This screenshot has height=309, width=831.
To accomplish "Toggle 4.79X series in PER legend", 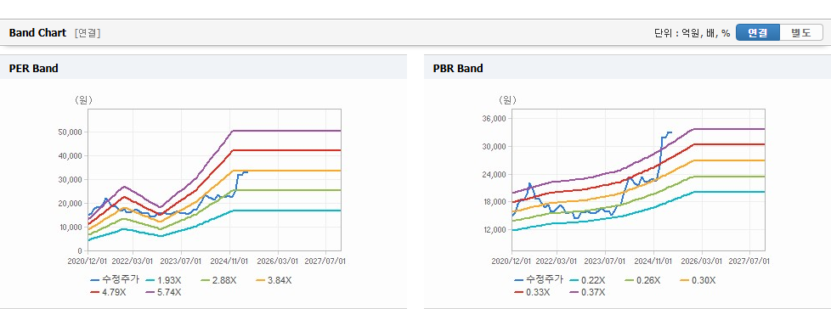I will (x=108, y=292).
